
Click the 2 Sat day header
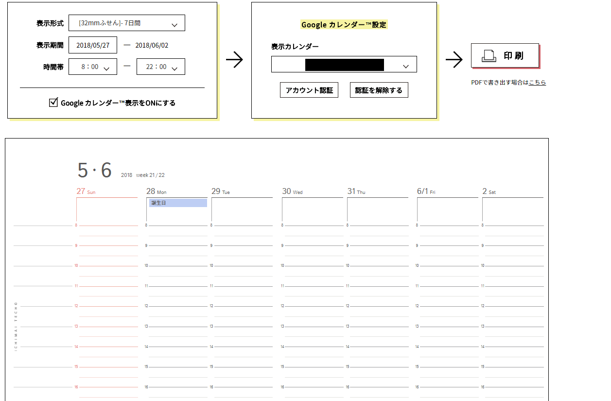[489, 192]
